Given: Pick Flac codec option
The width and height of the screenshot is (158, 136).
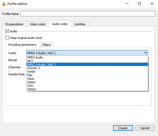Looking at the screenshot, I should 87,75.
